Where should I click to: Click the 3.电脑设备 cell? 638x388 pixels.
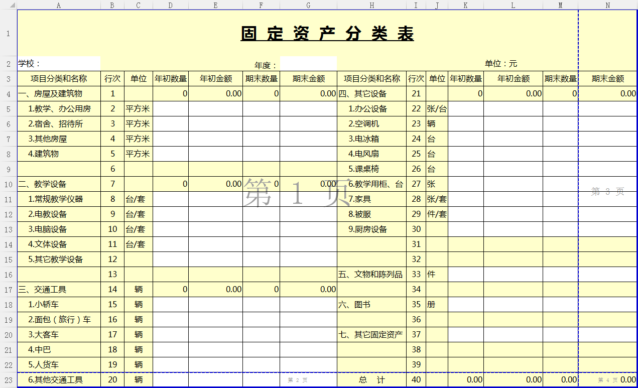click(59, 229)
